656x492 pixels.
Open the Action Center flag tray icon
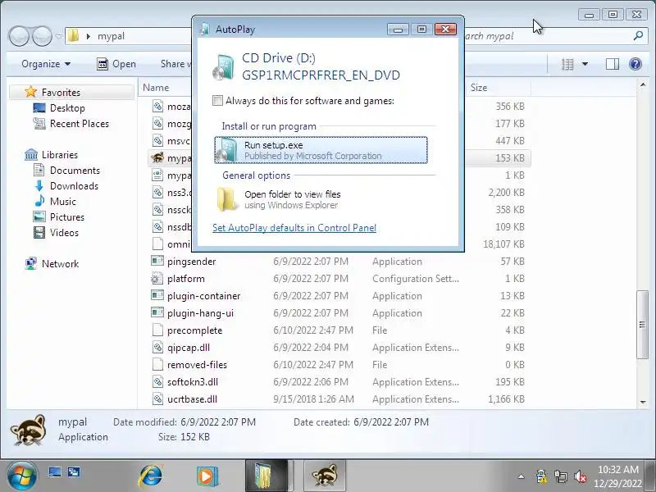541,476
